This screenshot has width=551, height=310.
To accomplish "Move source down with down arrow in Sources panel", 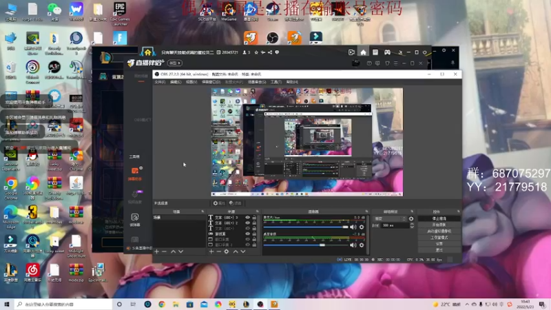I will pos(243,251).
